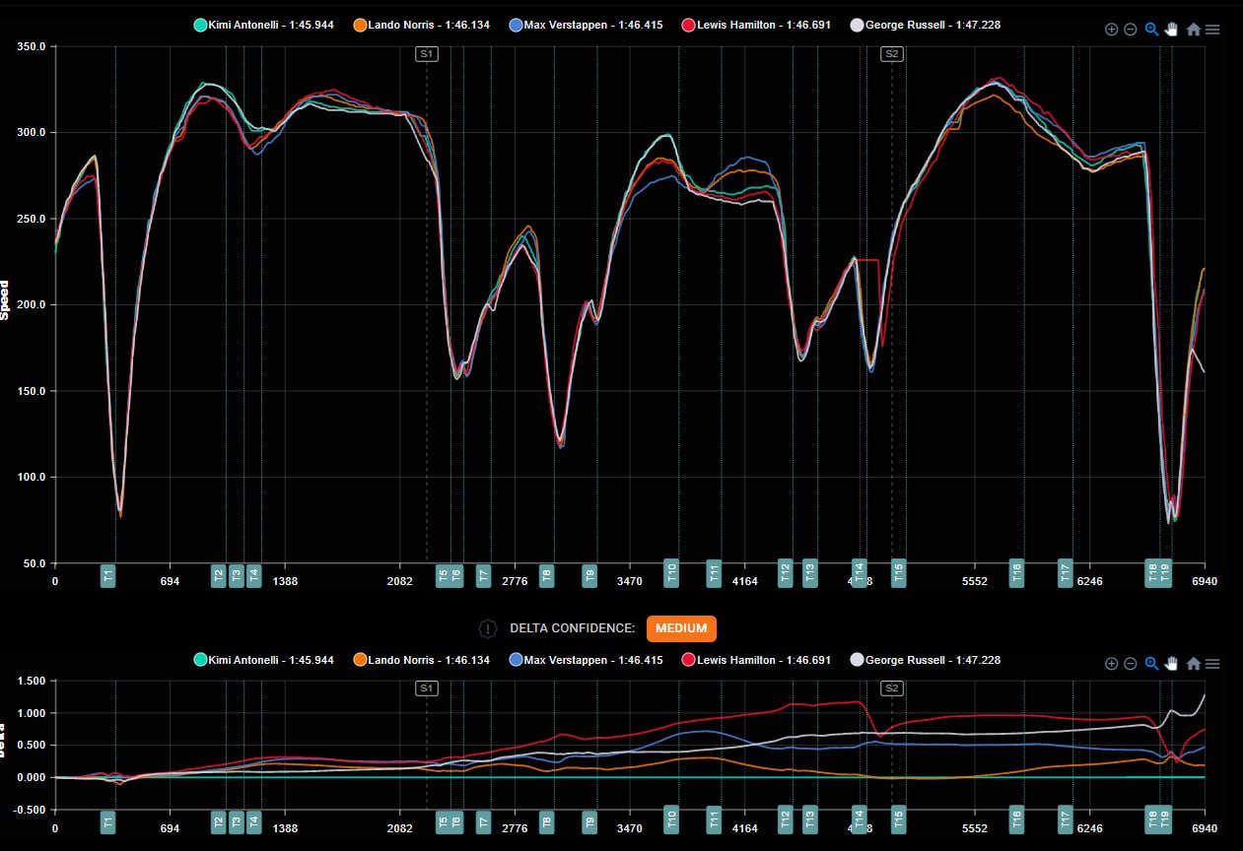Image resolution: width=1243 pixels, height=851 pixels.
Task: Select the S2 sector marker on delta chart
Action: [x=892, y=688]
